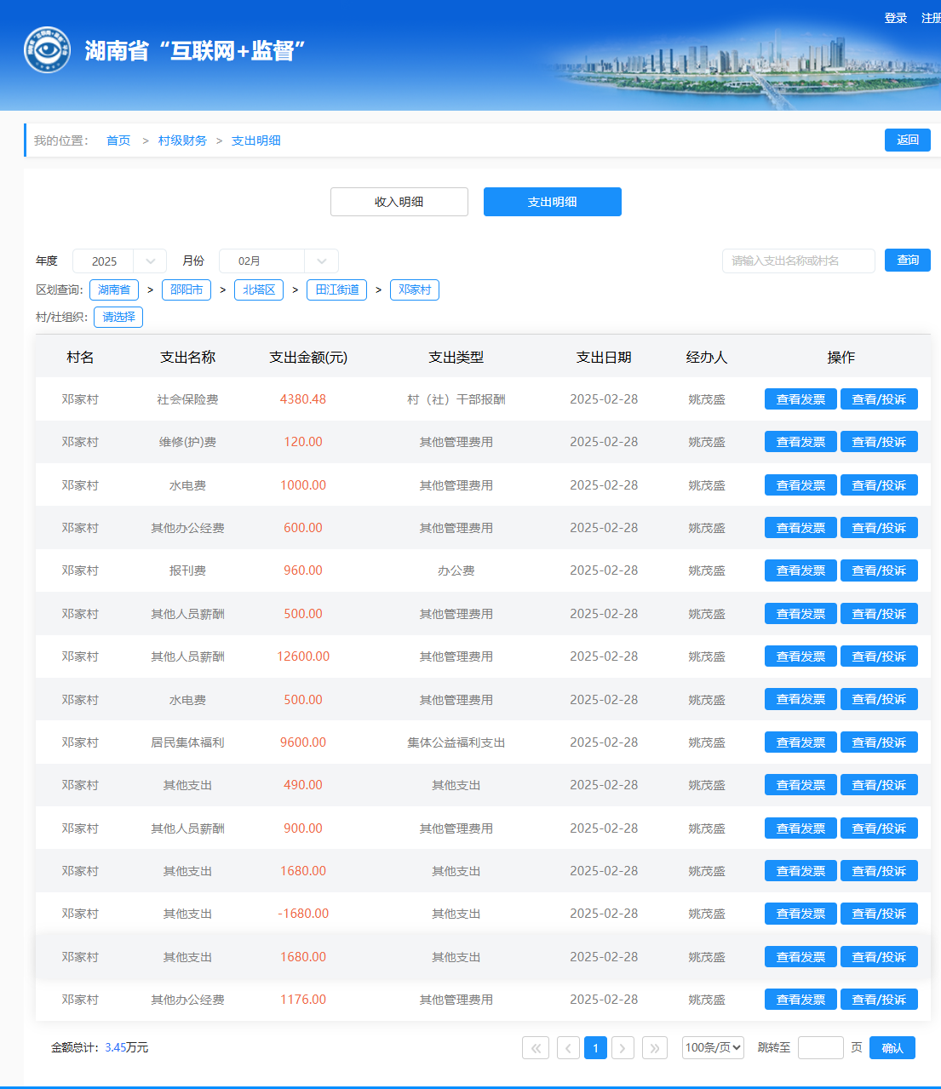Open the 100条/页 page size selector
The width and height of the screenshot is (941, 1089).
coord(713,1047)
